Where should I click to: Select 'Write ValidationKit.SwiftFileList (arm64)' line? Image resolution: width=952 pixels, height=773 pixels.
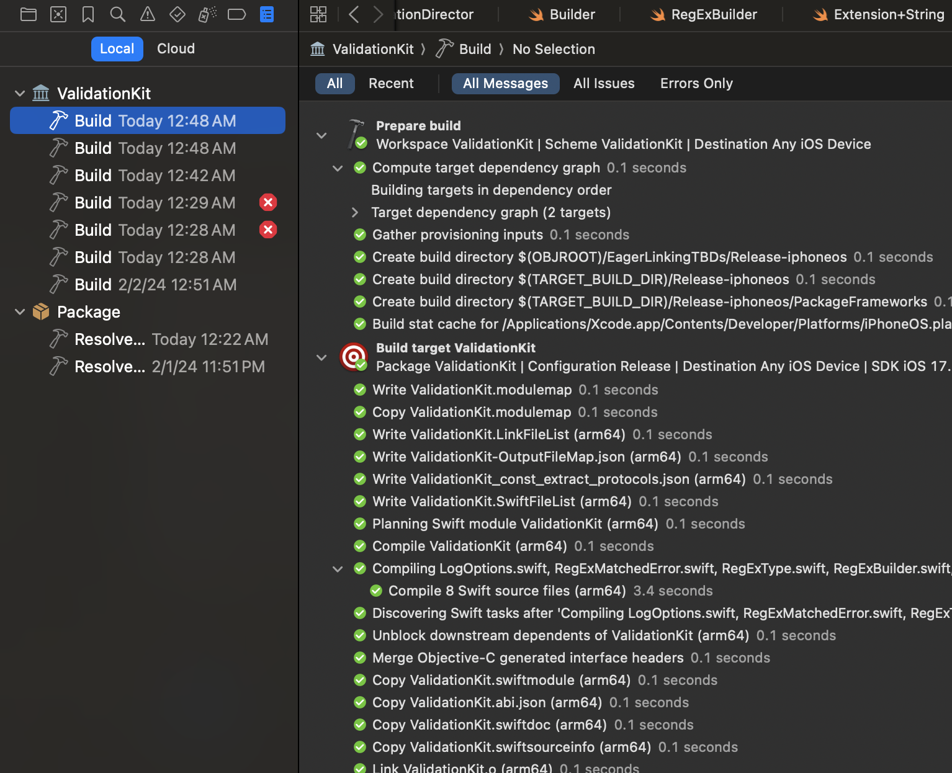click(502, 501)
